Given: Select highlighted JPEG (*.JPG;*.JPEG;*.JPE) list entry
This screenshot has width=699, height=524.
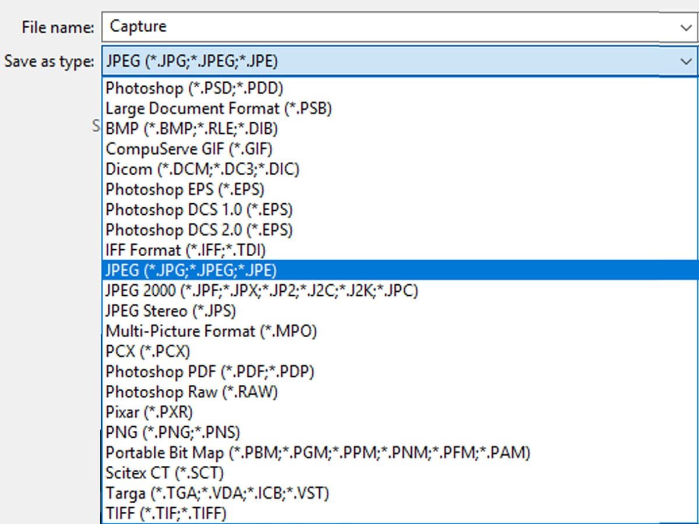Looking at the screenshot, I should point(399,270).
